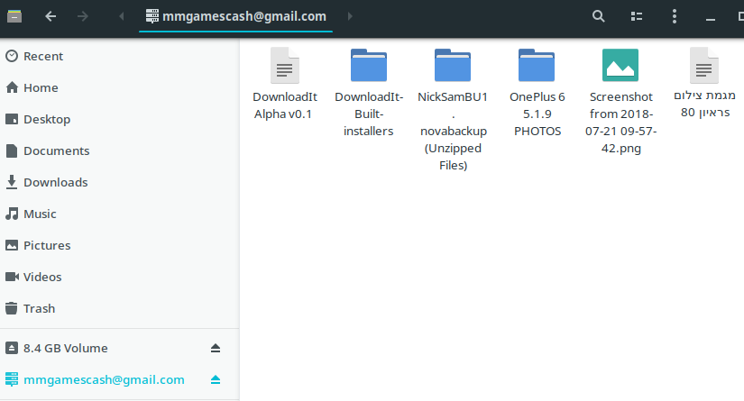Image resolution: width=744 pixels, height=401 pixels.
Task: Click the file manager app icon in header
Action: [14, 16]
